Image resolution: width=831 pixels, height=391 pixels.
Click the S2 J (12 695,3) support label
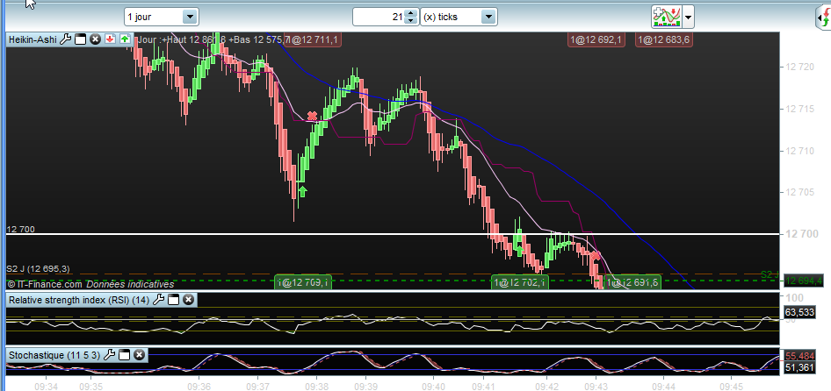pos(38,269)
